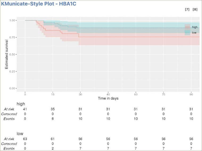Viewport: 202px width, 151px height.
Task: Click the 'high' legend text label
Action: point(194,27)
